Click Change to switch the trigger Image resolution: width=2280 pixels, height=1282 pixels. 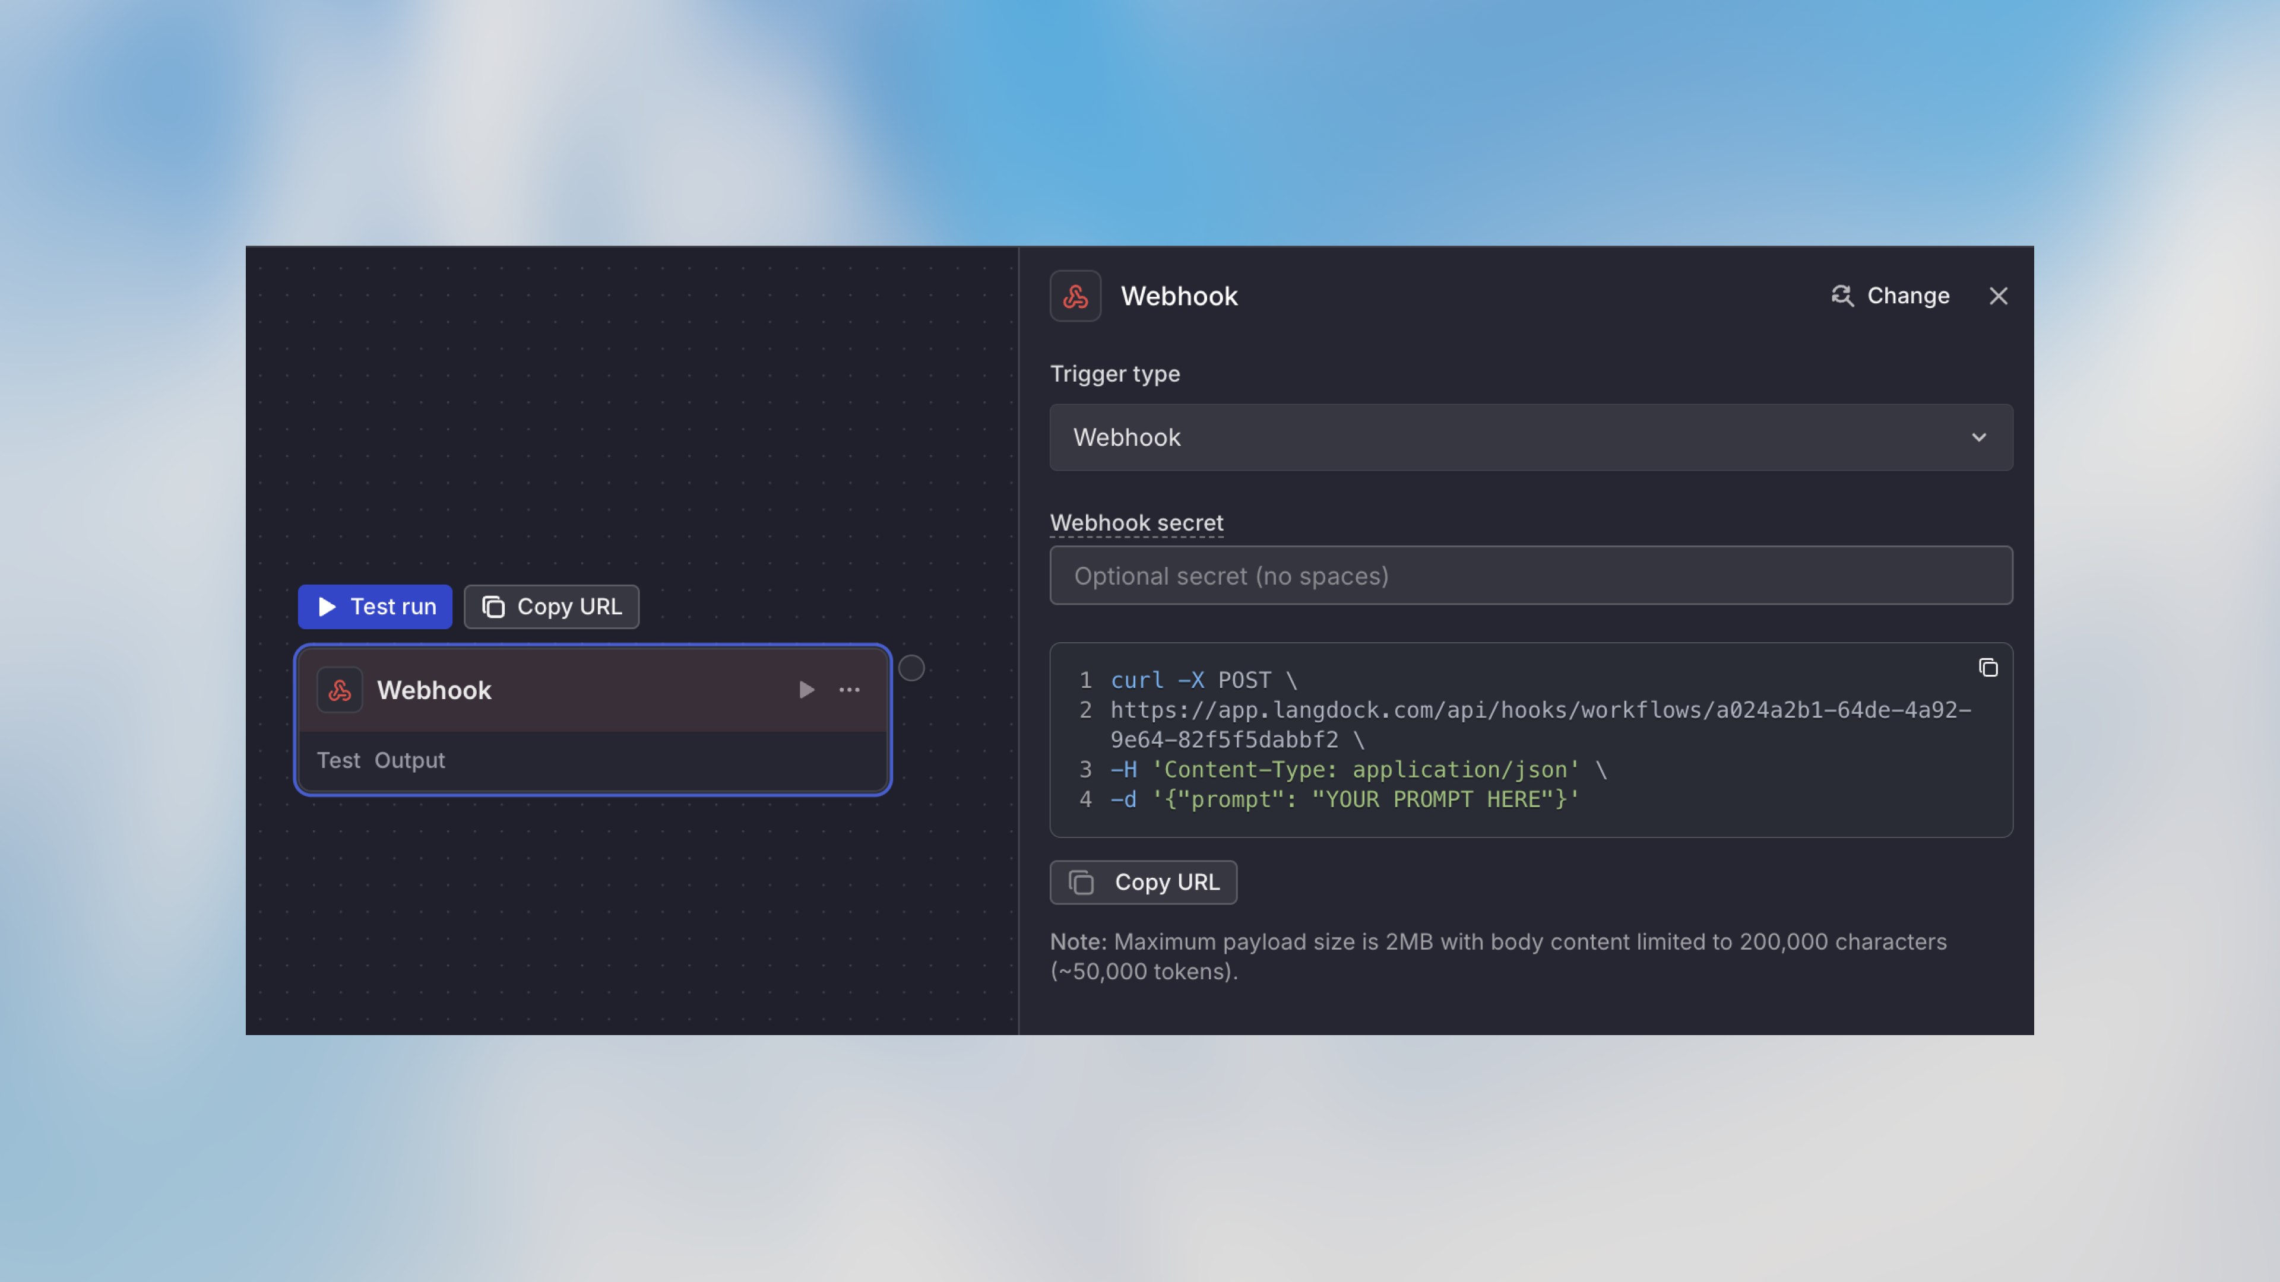click(1907, 296)
